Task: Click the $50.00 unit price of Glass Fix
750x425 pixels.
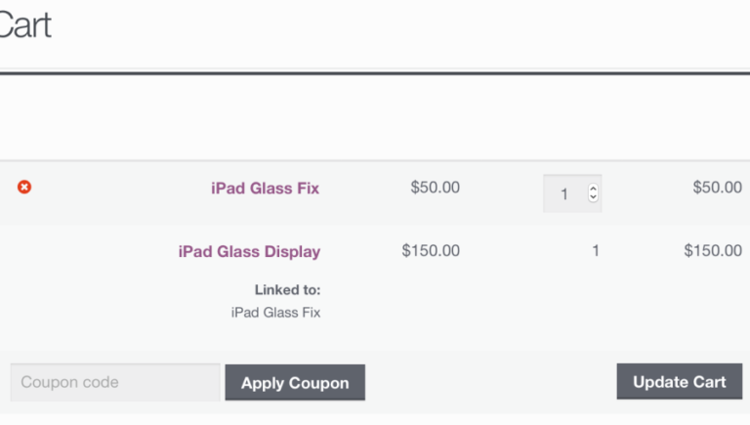Action: point(435,187)
